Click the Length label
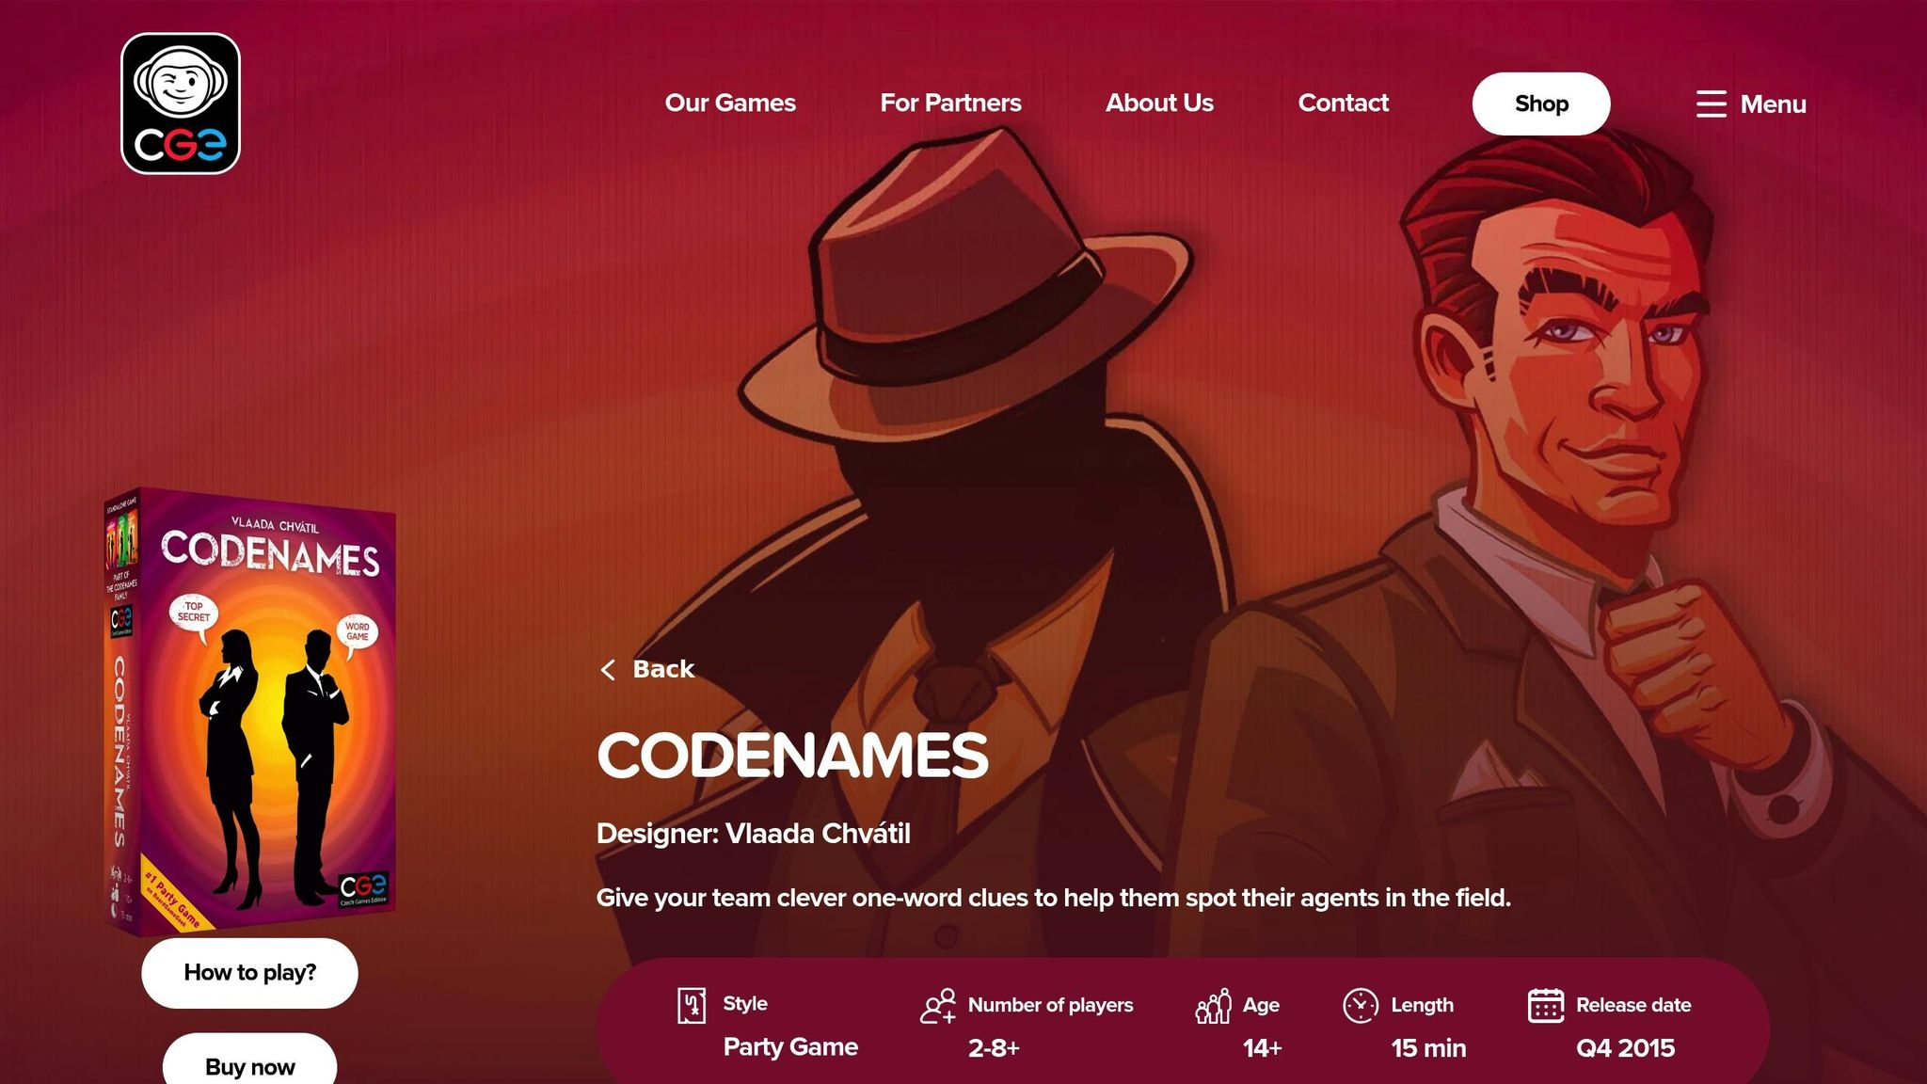Image resolution: width=1927 pixels, height=1084 pixels. 1422,1006
